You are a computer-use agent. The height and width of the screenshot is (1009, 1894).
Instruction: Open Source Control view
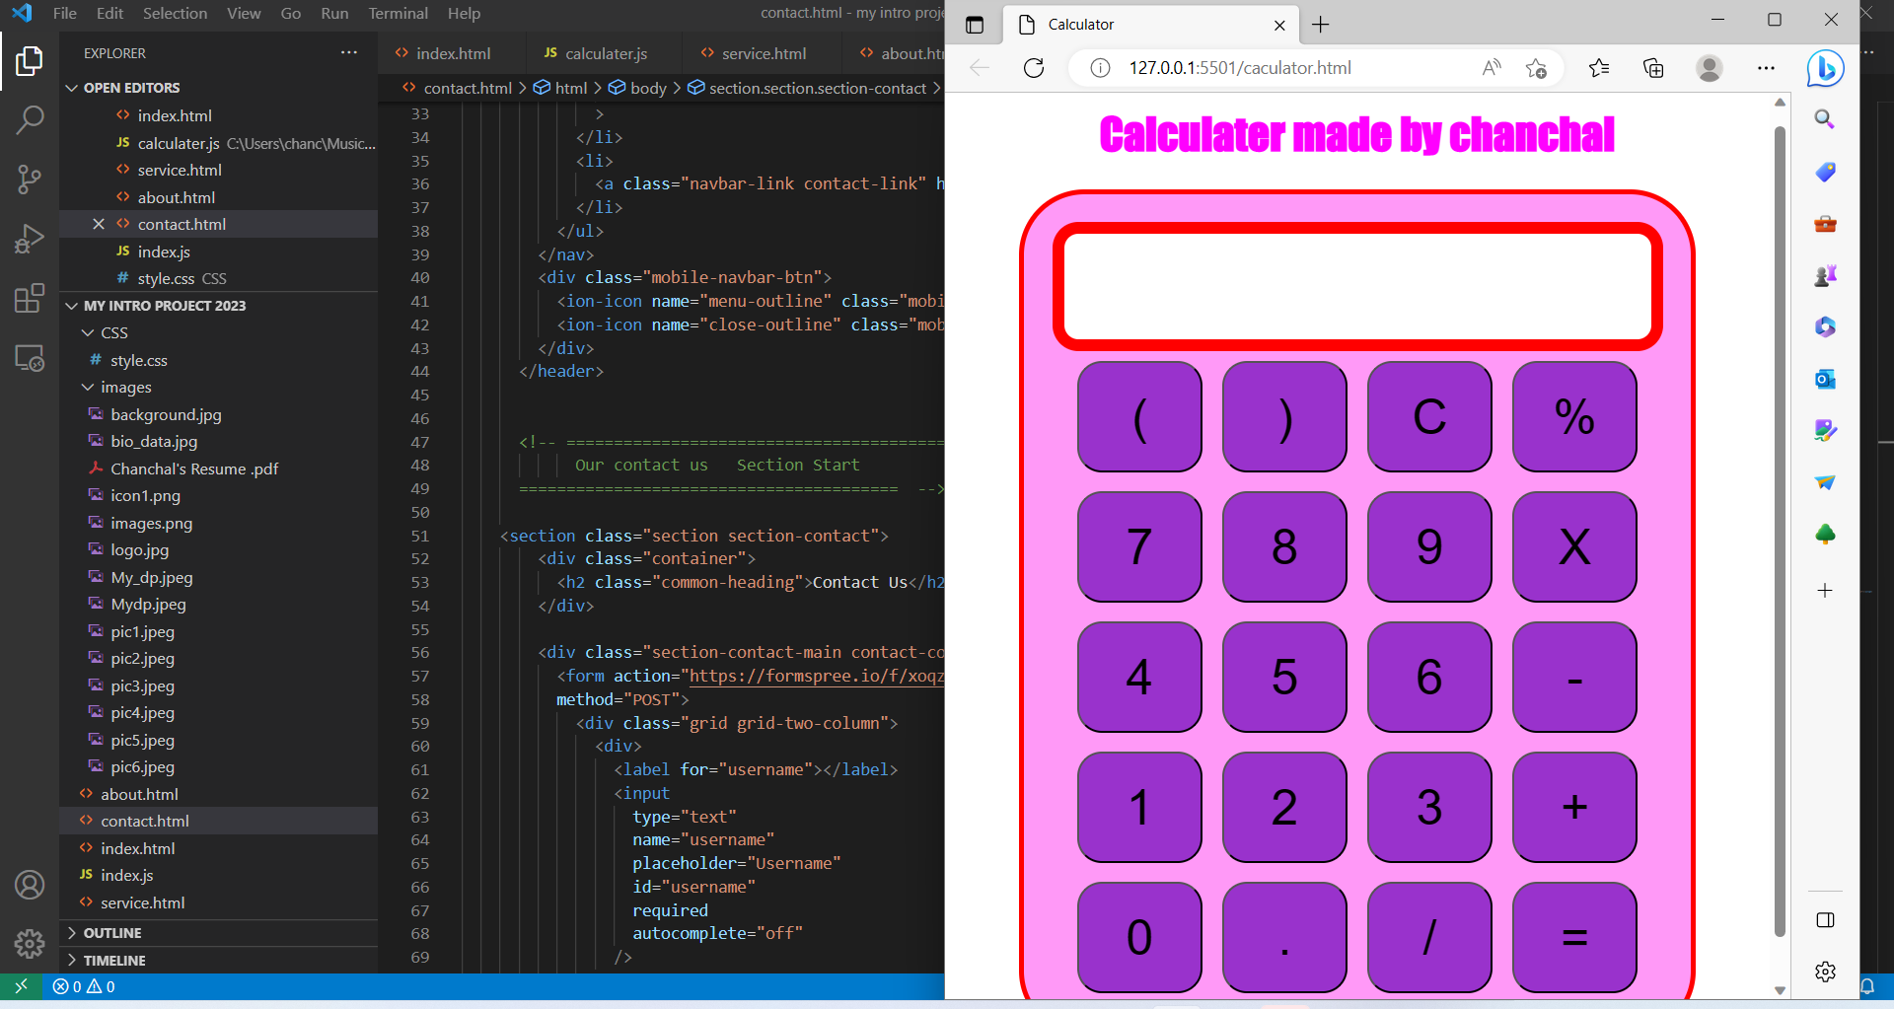click(30, 179)
